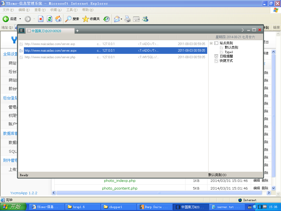This screenshot has width=281, height=211.
Task: Click the icon beside server.php row
Action: point(21,57)
